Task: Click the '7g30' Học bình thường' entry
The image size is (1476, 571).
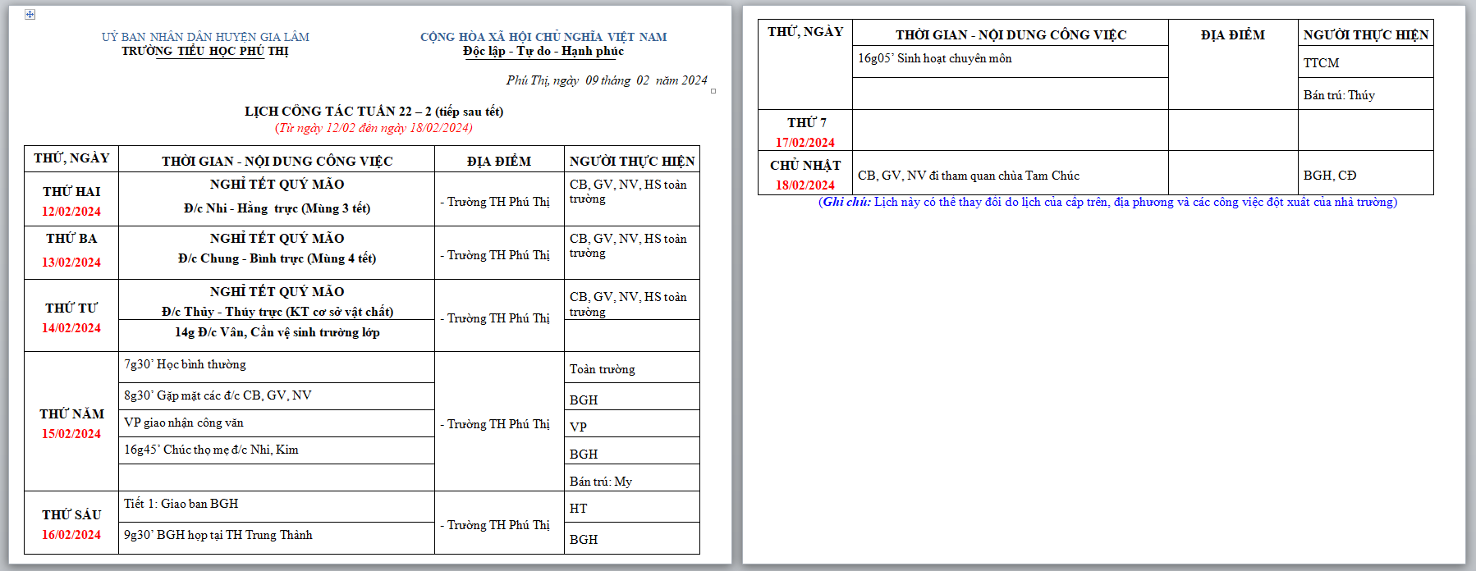Action: click(x=185, y=364)
